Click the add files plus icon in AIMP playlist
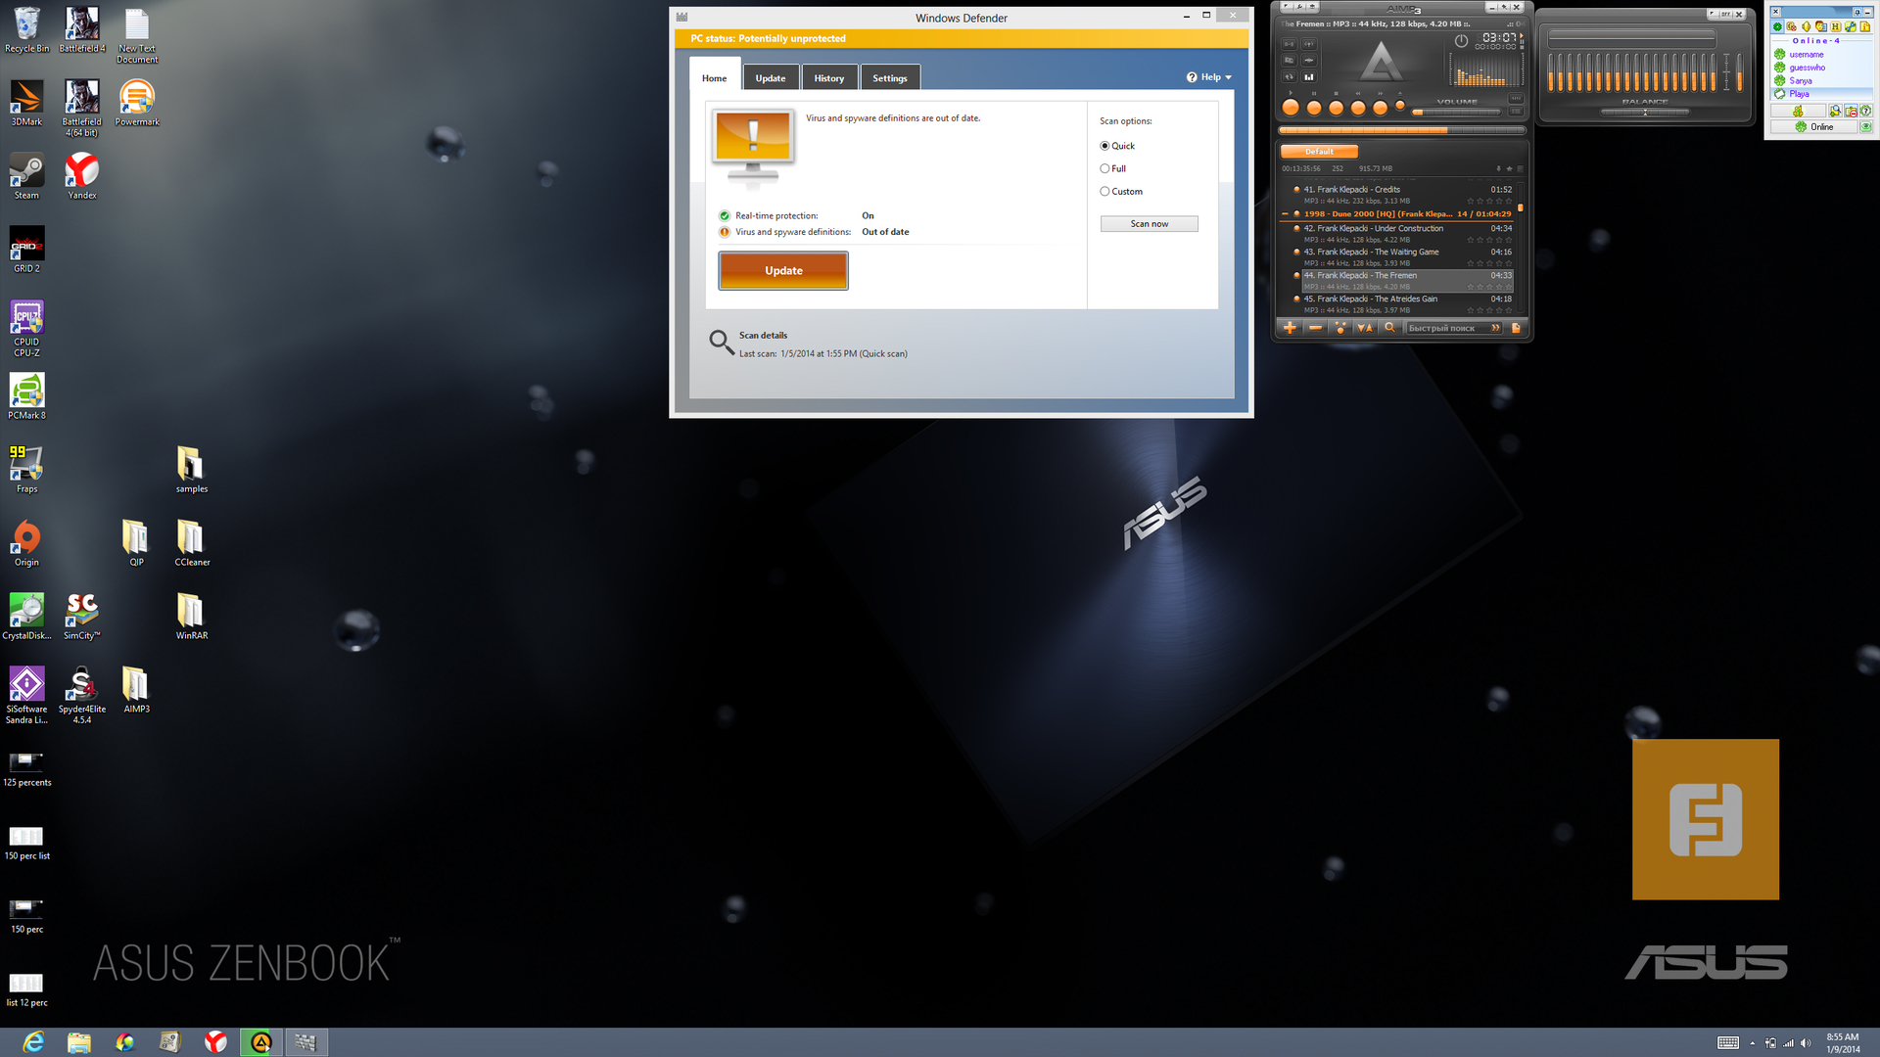The image size is (1880, 1057). click(1290, 328)
